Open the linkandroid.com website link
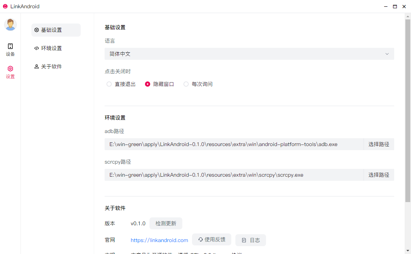This screenshot has height=254, width=411. [x=159, y=240]
